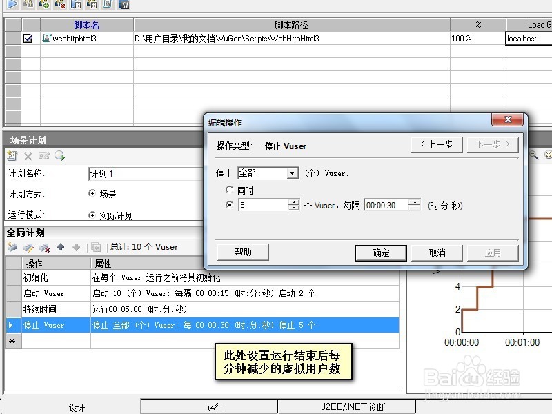Click the move action up arrow icon
Image resolution: width=552 pixels, height=414 pixels.
click(60, 248)
